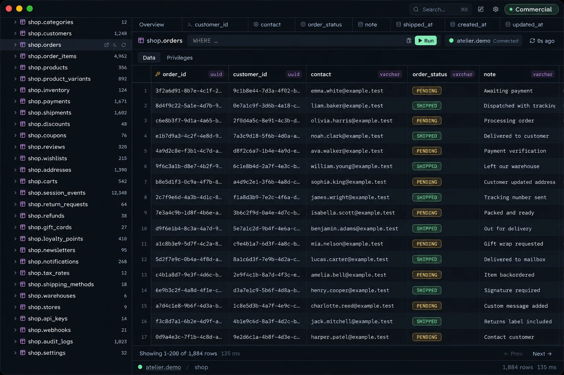Image resolution: width=564 pixels, height=375 pixels.
Task: Refresh shop.orders table from the sidebar icon
Action: (x=124, y=45)
